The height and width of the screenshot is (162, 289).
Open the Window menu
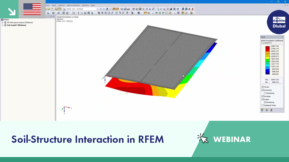[86, 5]
